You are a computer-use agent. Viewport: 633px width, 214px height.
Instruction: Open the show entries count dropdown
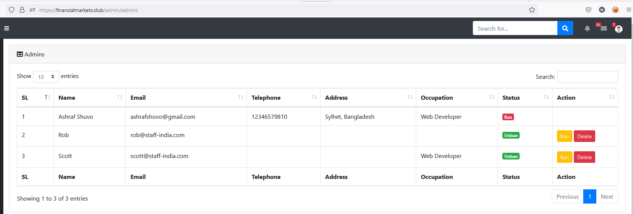[46, 77]
